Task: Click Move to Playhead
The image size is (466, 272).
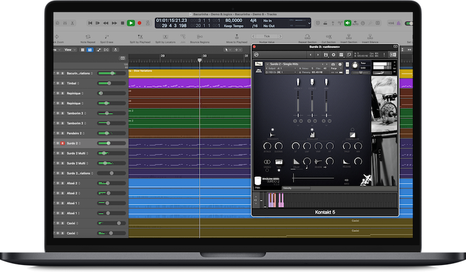Action: click(x=236, y=38)
